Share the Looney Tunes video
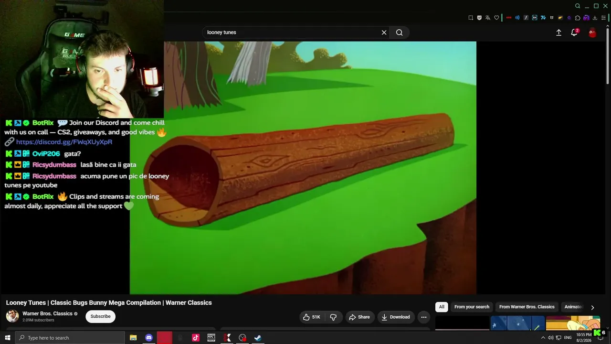 click(x=359, y=317)
